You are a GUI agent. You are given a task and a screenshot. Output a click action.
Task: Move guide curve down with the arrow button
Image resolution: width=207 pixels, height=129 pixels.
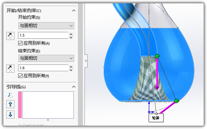(x=10, y=115)
